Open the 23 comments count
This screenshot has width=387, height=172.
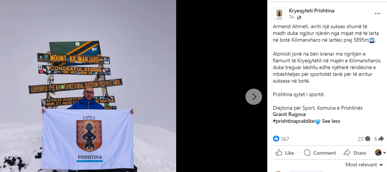[361, 139]
